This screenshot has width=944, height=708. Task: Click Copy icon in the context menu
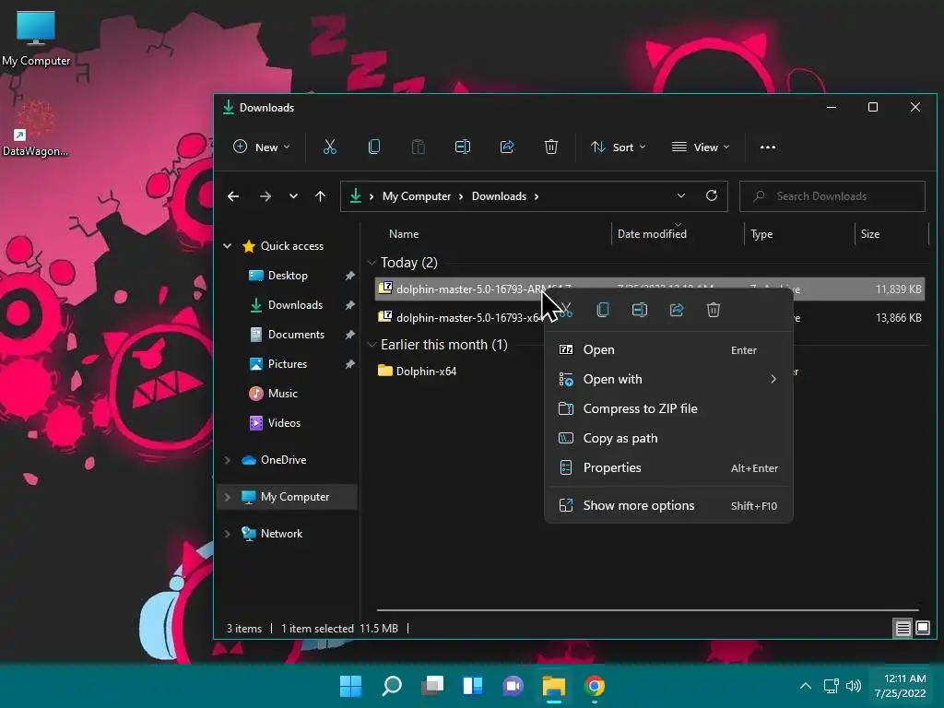(x=603, y=310)
